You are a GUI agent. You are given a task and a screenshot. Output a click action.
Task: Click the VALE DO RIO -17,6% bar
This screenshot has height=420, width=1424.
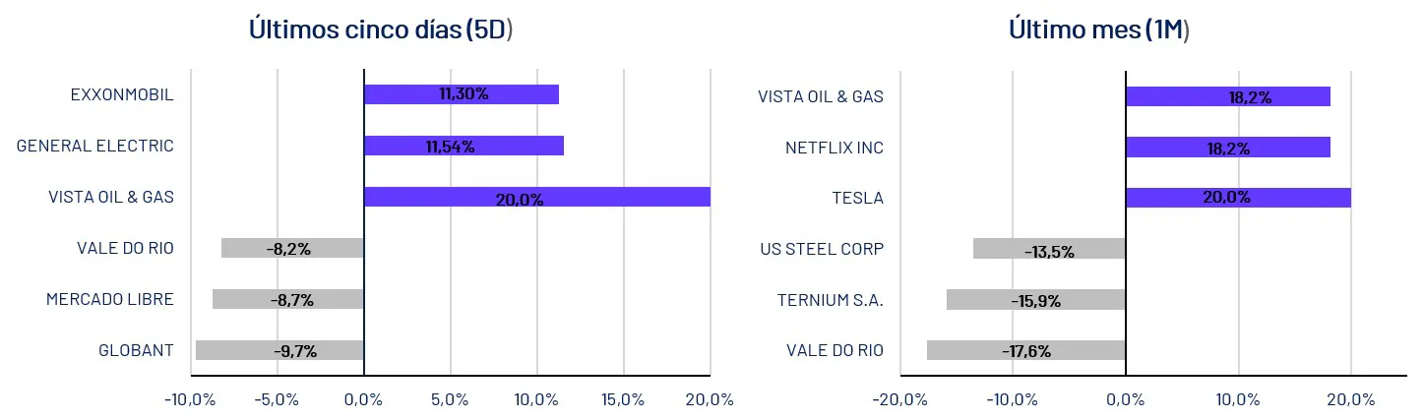[x=1025, y=350]
